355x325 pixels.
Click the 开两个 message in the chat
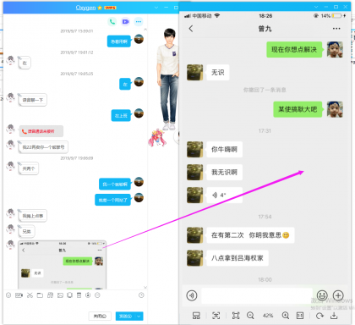tap(29, 168)
